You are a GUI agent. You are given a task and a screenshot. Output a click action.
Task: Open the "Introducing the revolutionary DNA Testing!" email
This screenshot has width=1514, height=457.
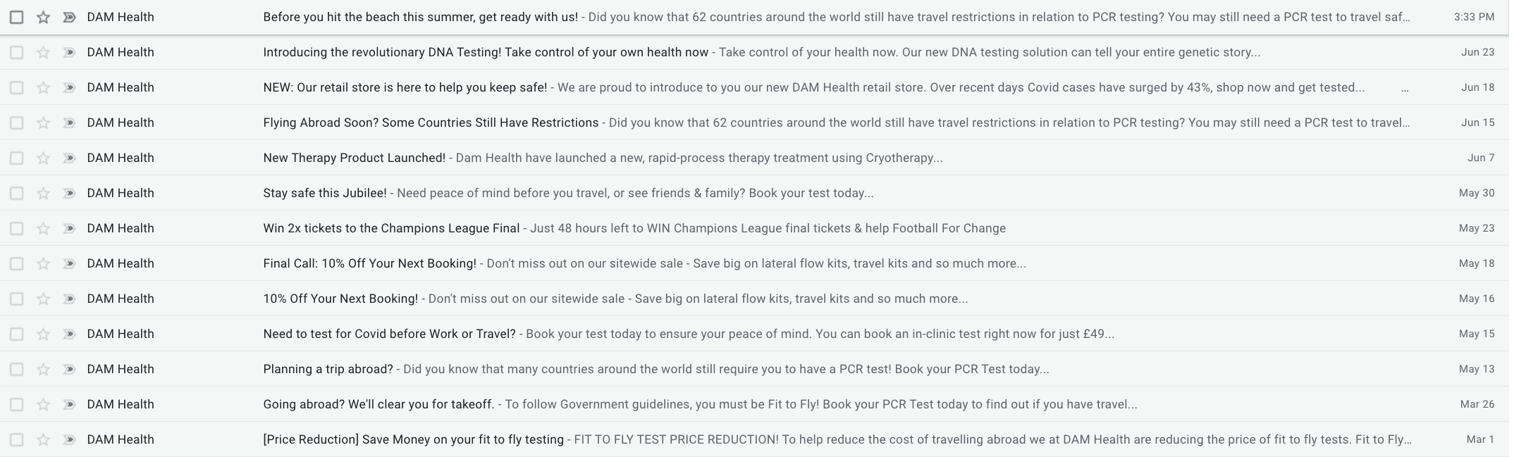tap(486, 52)
